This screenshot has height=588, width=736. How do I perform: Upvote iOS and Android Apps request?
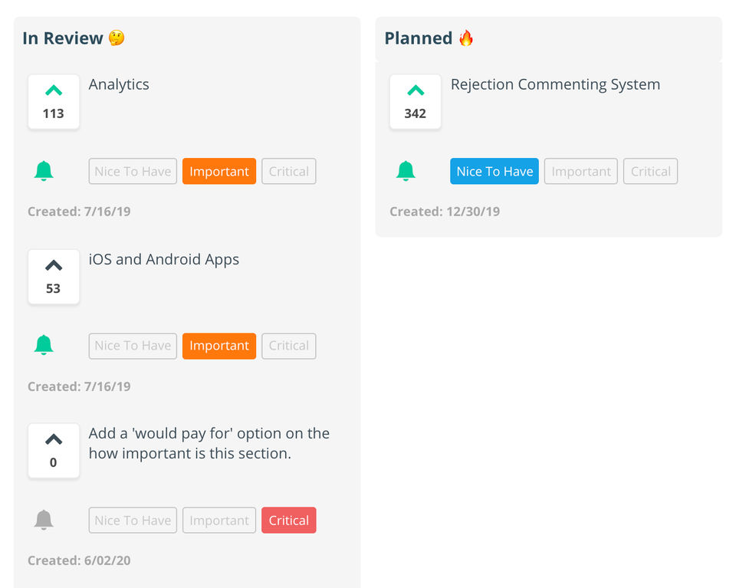tap(54, 277)
